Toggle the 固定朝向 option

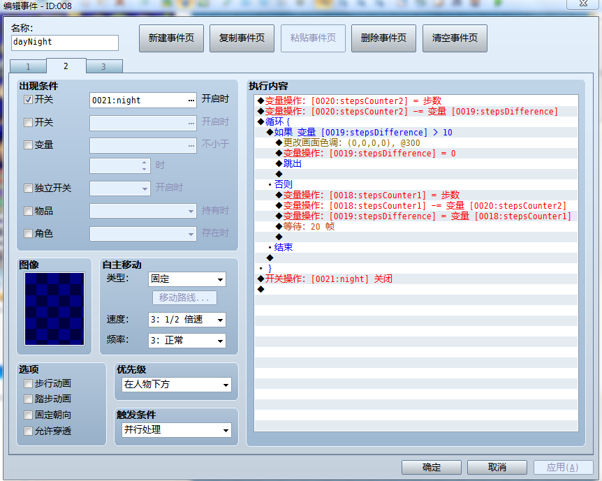tap(28, 415)
